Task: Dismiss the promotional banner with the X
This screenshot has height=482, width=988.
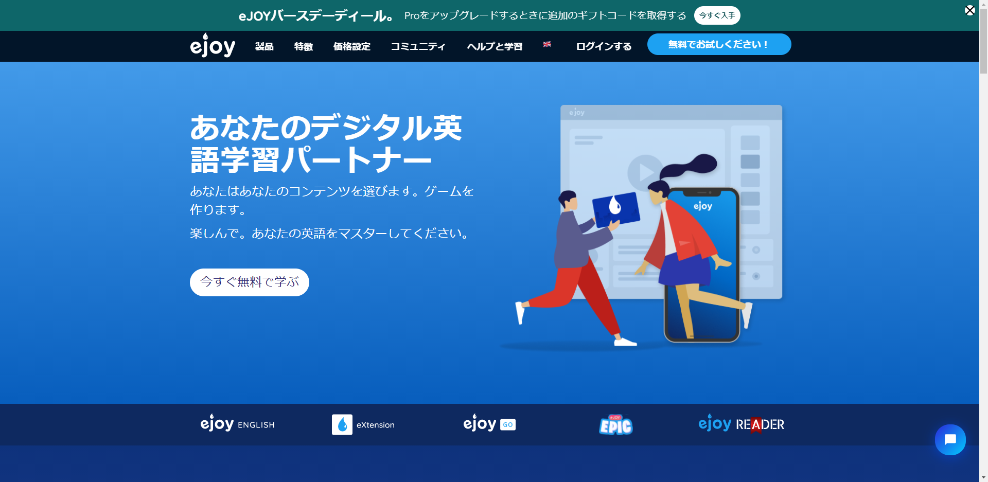Action: 970,9
